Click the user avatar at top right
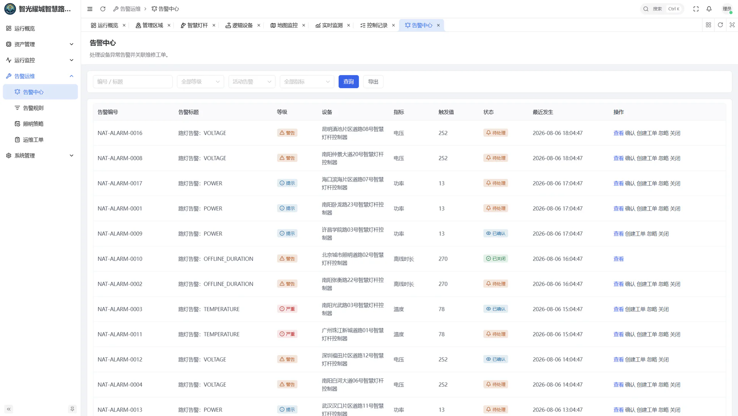The height and width of the screenshot is (416, 738). point(727,9)
